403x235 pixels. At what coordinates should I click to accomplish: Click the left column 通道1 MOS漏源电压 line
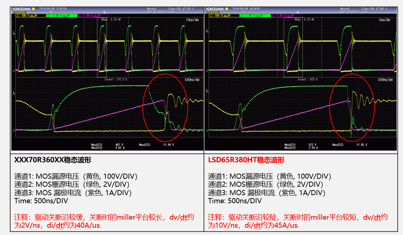[x=75, y=176]
